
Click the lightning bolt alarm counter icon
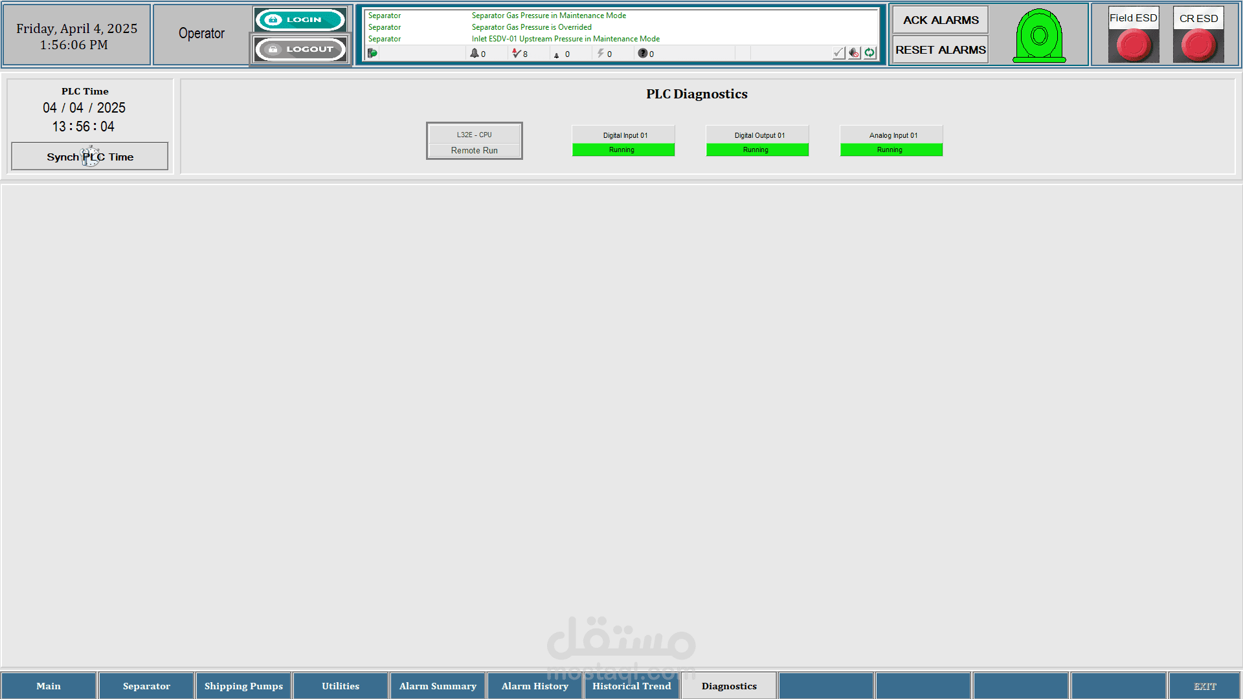[600, 53]
